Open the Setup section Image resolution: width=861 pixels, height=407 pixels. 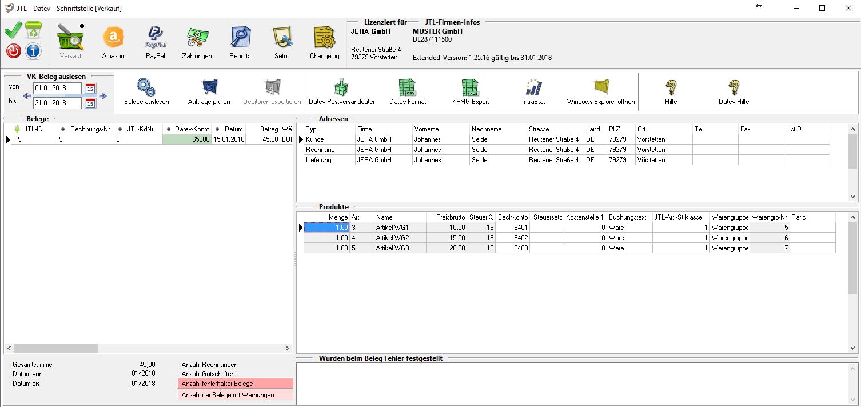(282, 42)
